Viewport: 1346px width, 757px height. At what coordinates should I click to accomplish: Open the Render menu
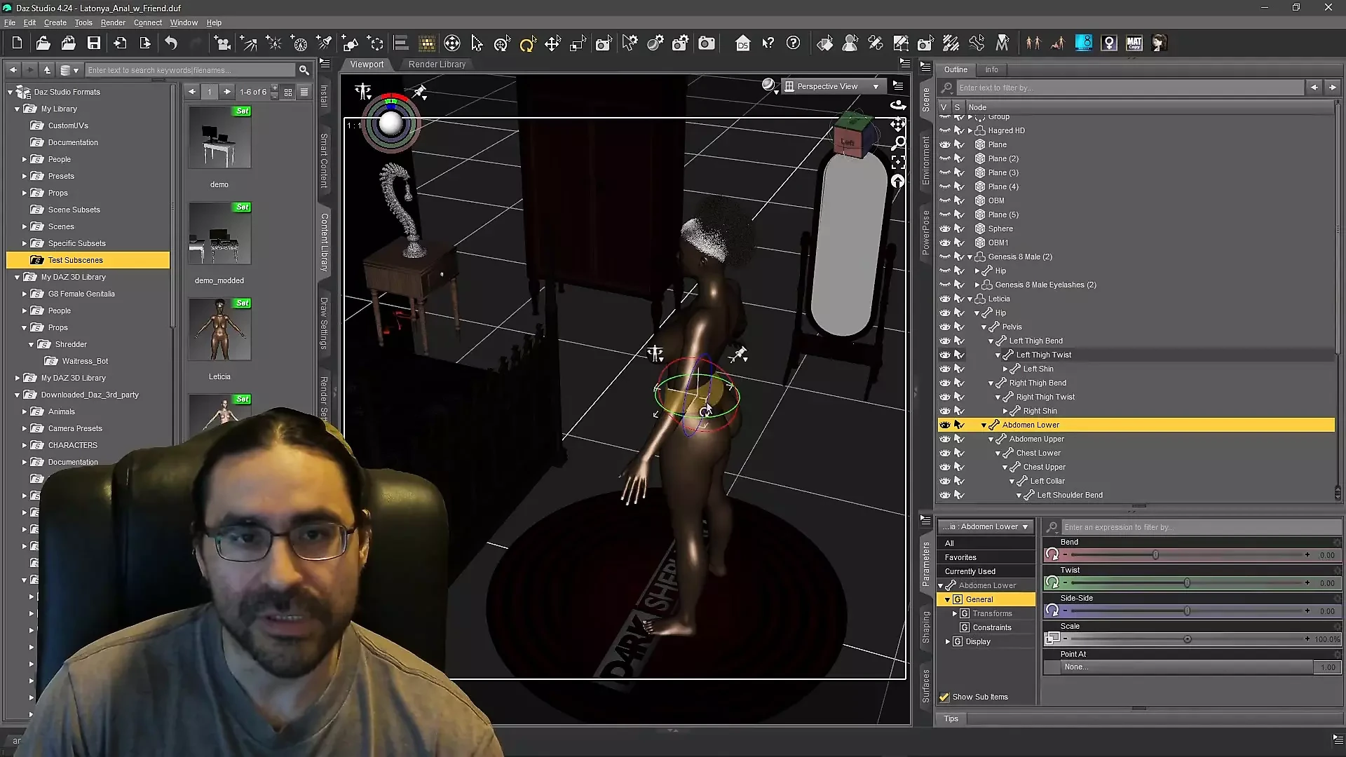113,22
